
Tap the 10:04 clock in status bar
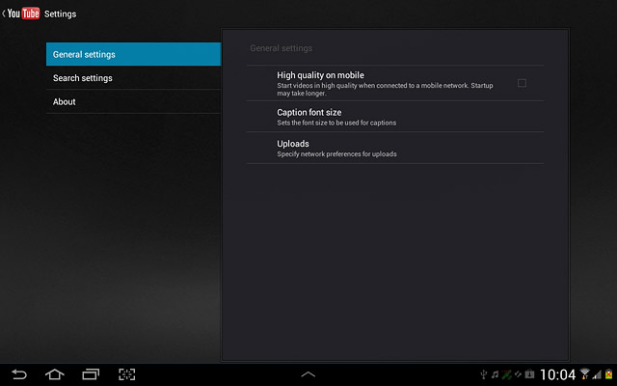pos(557,374)
